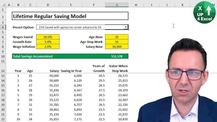Click the Year column heading

18,71
